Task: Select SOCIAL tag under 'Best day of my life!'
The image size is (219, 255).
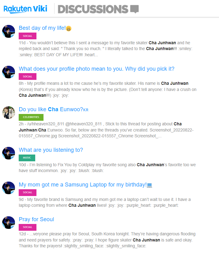Action: tap(28, 36)
